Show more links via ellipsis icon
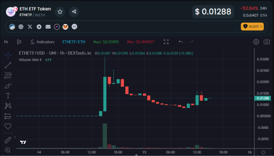 click(x=74, y=27)
